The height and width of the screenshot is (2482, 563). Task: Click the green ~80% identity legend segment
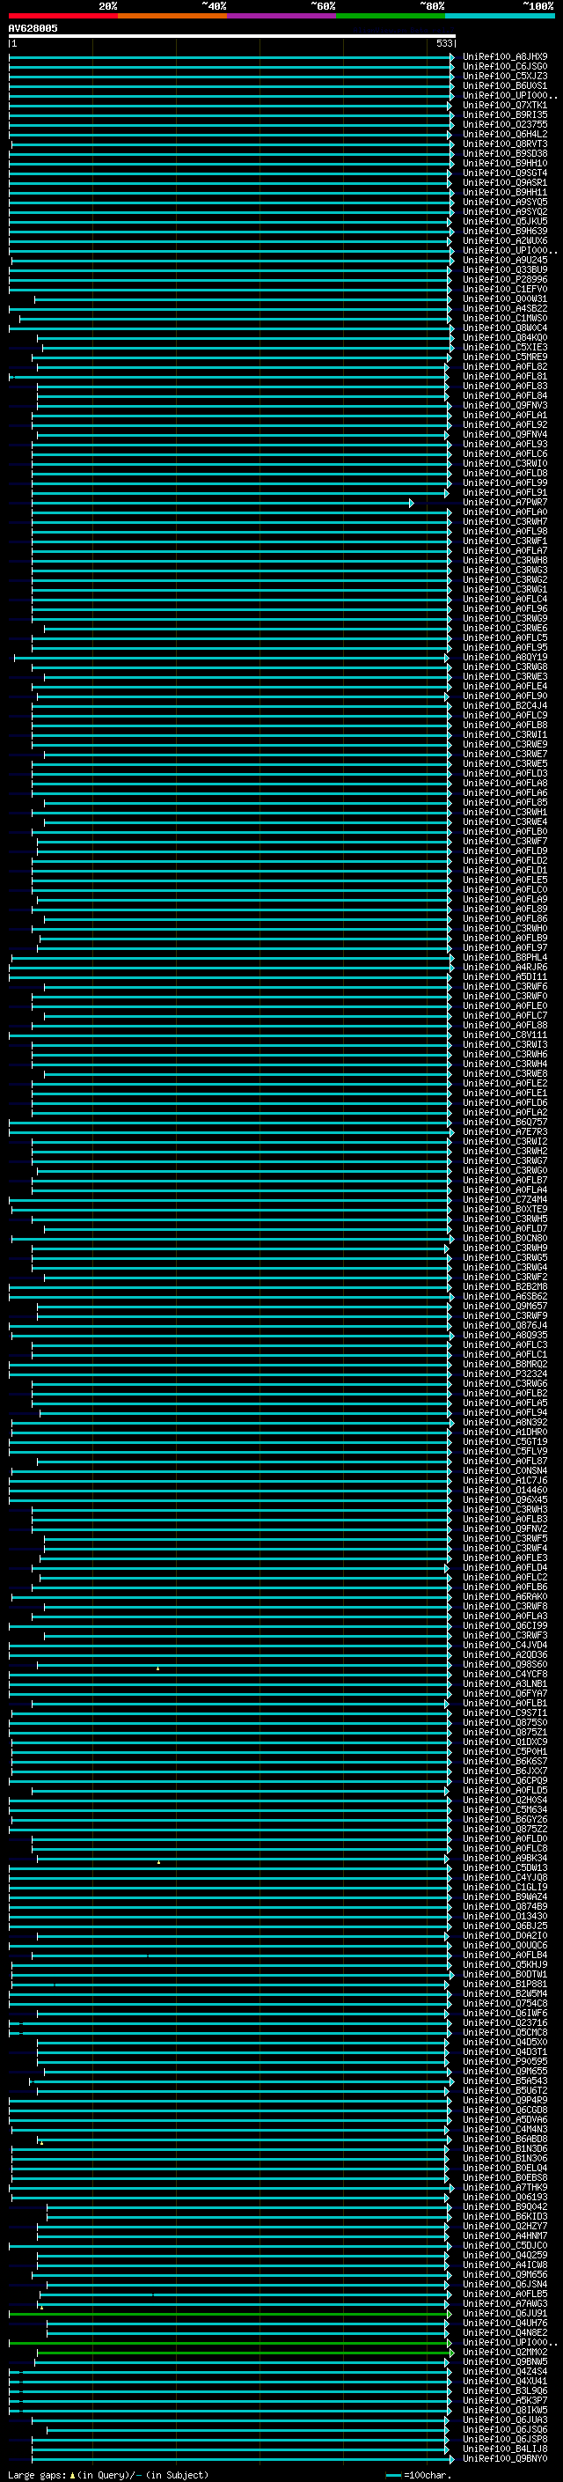[391, 16]
